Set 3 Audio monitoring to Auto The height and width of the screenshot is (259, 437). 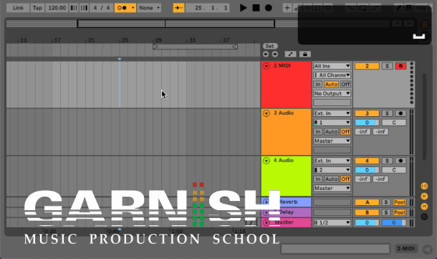331,132
